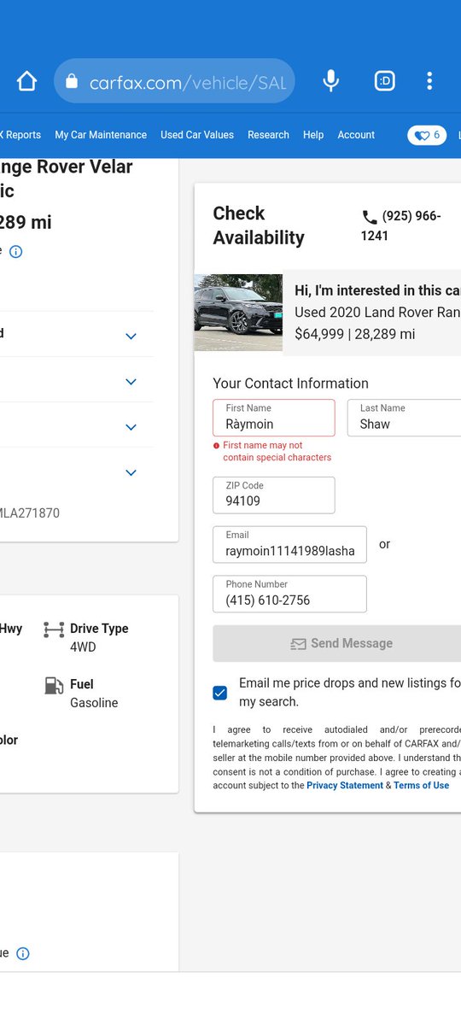This screenshot has width=461, height=1025.
Task: Open the Account menu item
Action: click(356, 135)
